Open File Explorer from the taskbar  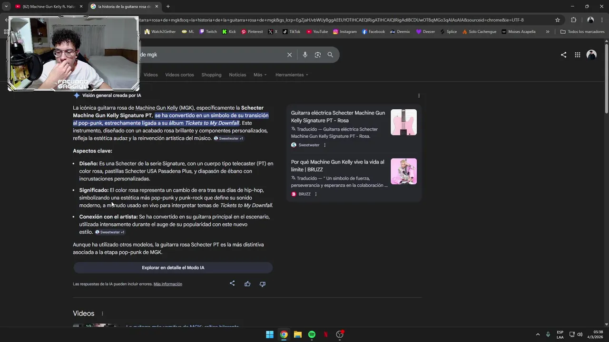coord(298,334)
